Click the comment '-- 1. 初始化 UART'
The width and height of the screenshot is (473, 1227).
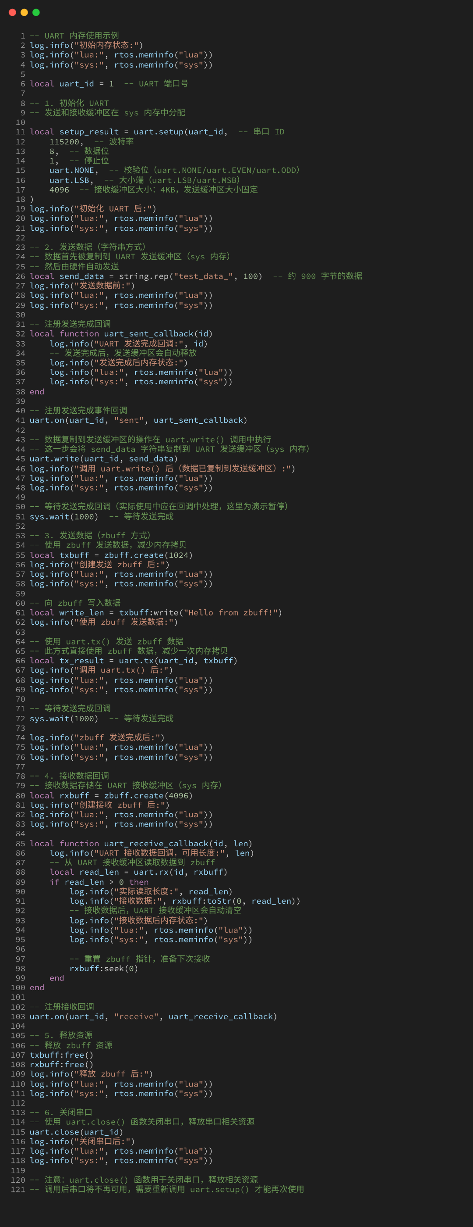click(69, 103)
